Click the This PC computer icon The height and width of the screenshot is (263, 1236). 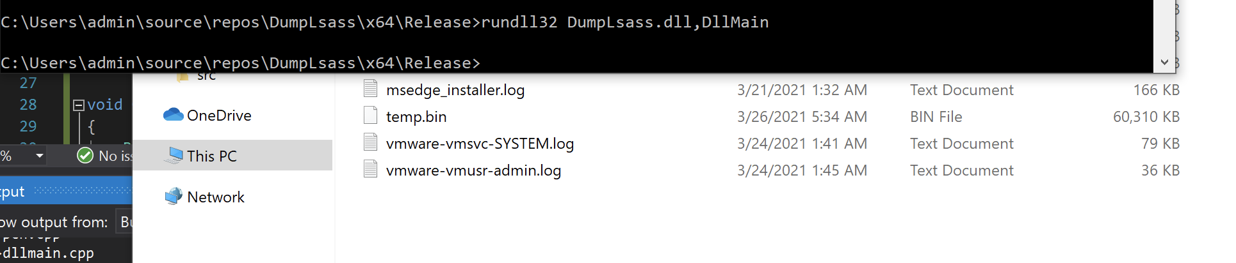pyautogui.click(x=173, y=156)
